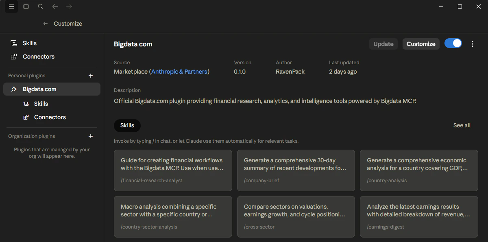Click the top Skills sidebar icon
The width and height of the screenshot is (488, 242).
point(14,43)
